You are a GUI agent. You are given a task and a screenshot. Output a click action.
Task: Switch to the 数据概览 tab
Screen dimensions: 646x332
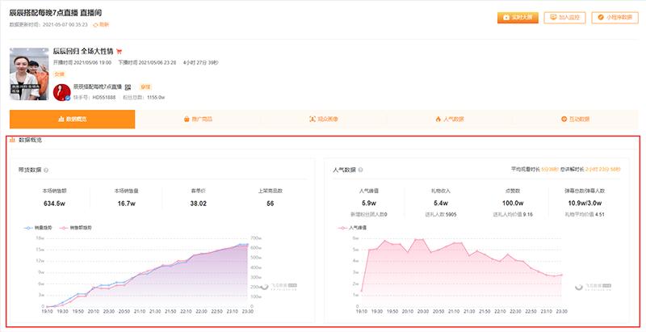click(x=72, y=119)
